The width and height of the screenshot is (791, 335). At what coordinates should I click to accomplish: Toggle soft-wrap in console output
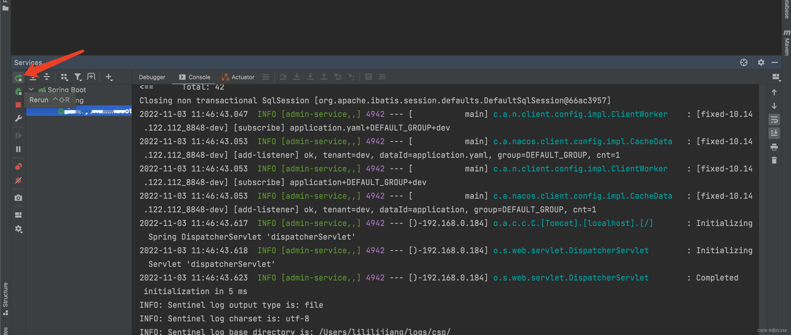click(774, 120)
